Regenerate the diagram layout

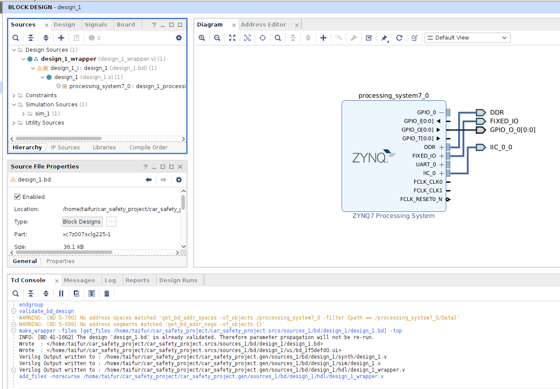(x=399, y=38)
